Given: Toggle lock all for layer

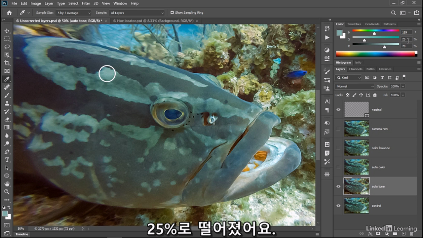Looking at the screenshot, I should coord(375,95).
